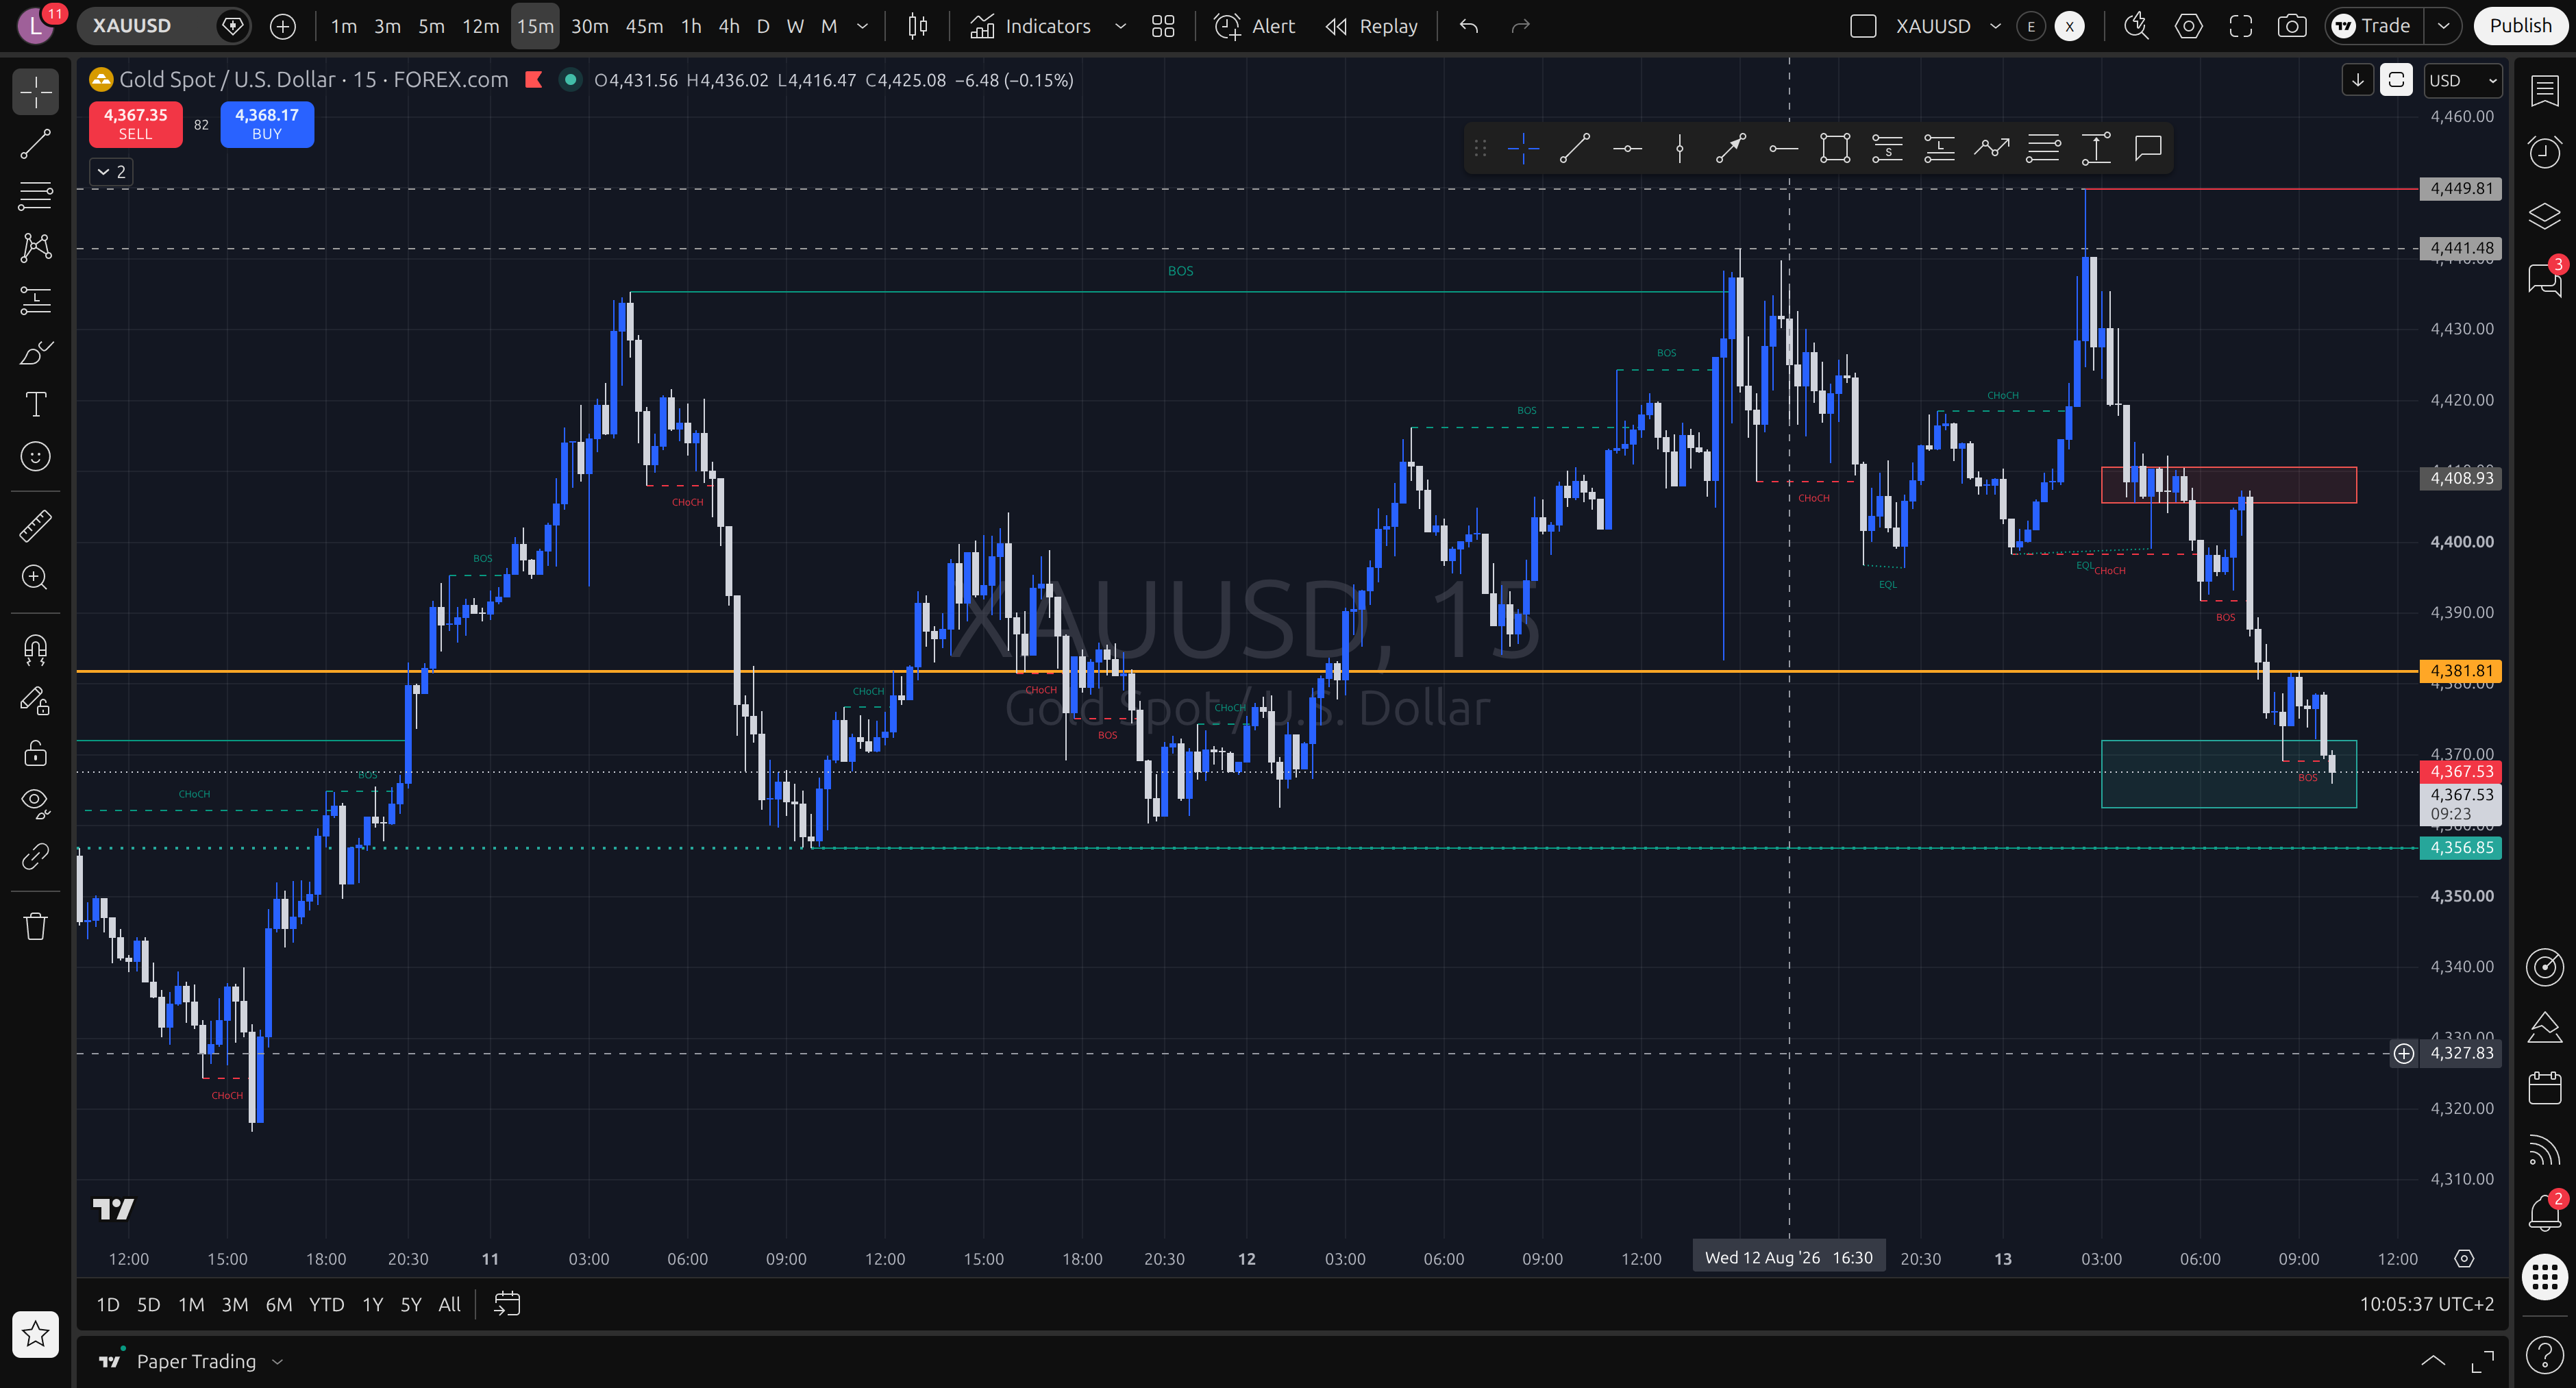Viewport: 2576px width, 1388px height.
Task: Open the Alert creation button
Action: (1254, 26)
